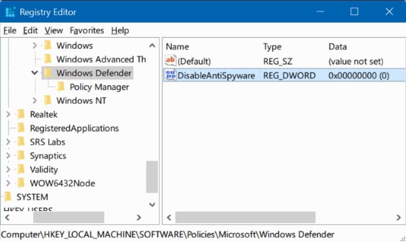Open the Help menu
The image size is (406, 242).
(x=120, y=31)
